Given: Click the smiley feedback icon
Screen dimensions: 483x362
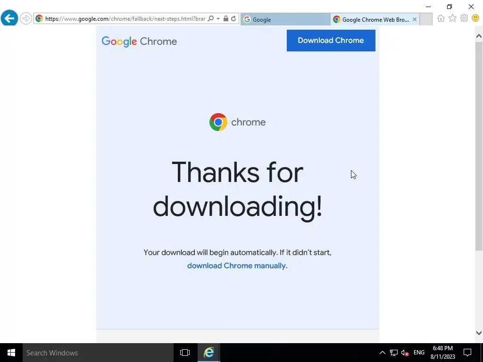Looking at the screenshot, I should tap(475, 18).
